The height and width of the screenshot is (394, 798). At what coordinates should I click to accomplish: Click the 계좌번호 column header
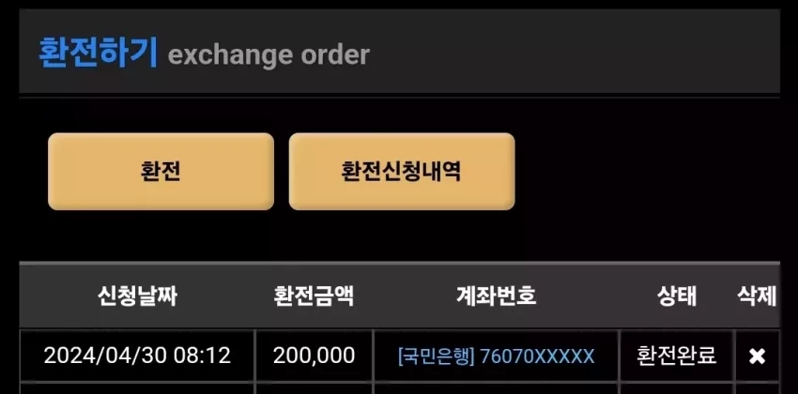point(497,295)
